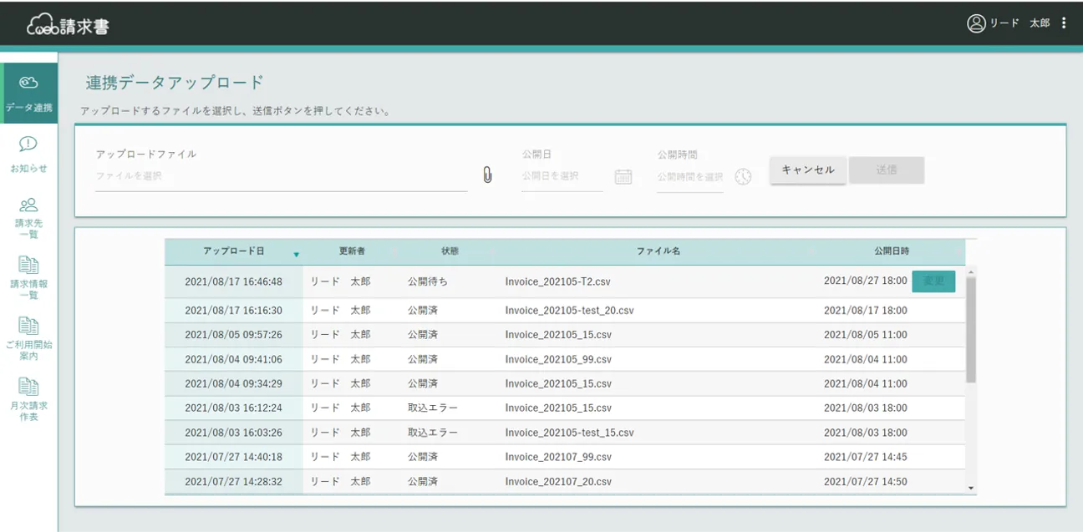Select file name Invoice_202105_99.csv
The image size is (1083, 532).
pos(558,359)
